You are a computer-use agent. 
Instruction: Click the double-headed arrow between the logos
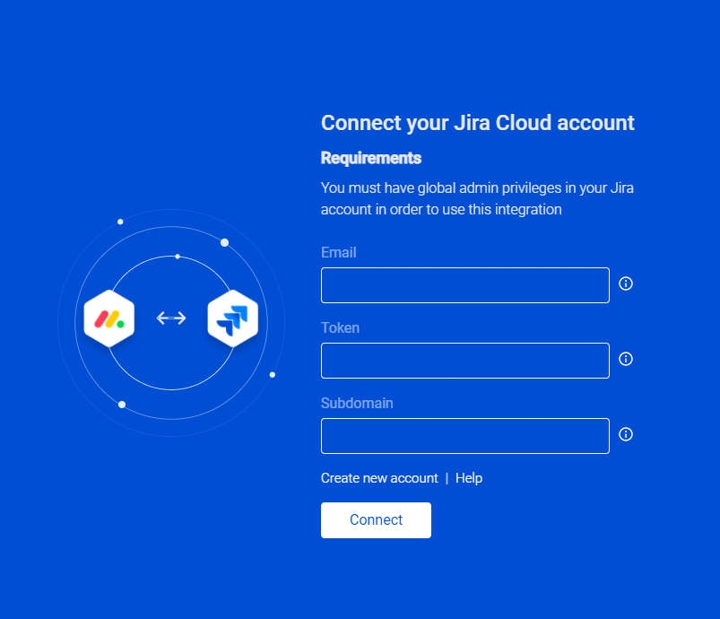pyautogui.click(x=171, y=318)
